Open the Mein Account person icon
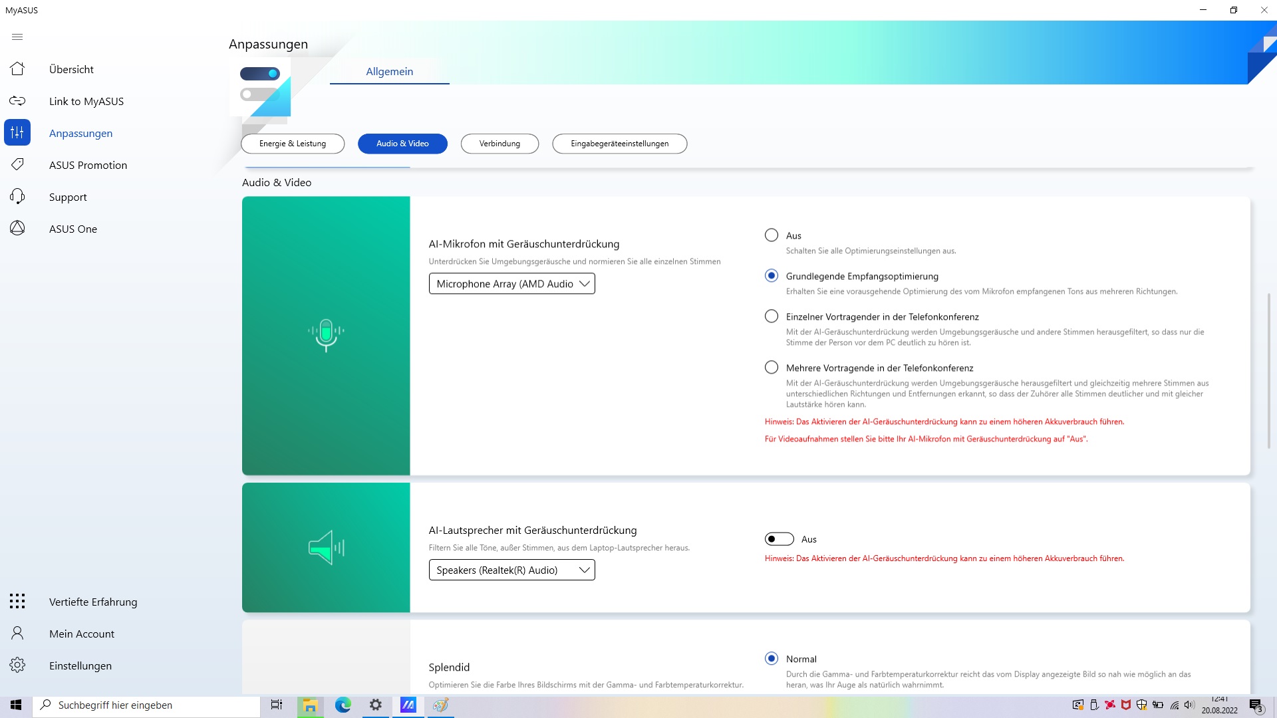 click(x=17, y=634)
